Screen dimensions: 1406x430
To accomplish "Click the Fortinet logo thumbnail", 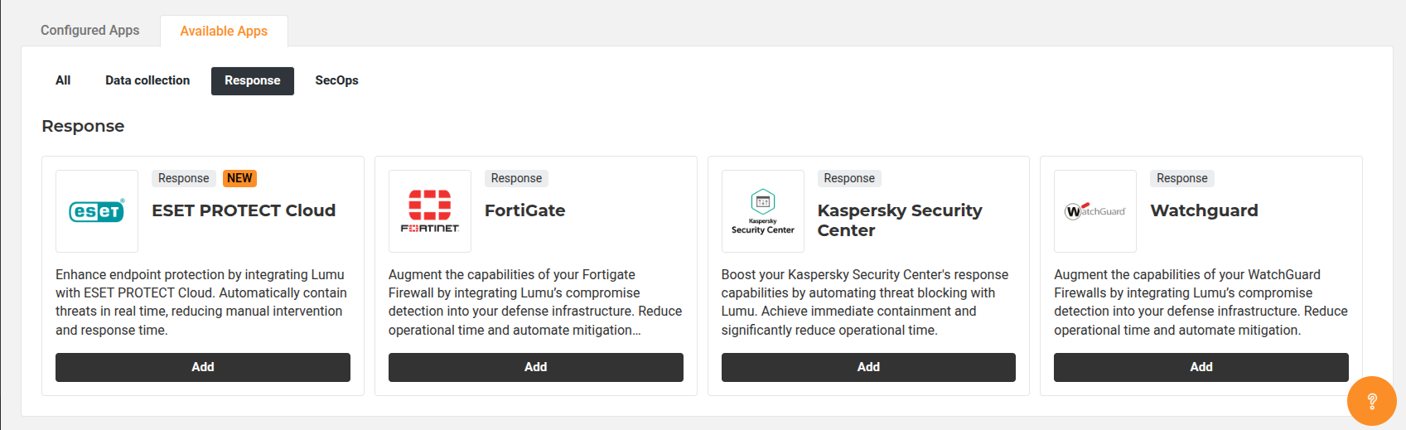I will pos(430,211).
